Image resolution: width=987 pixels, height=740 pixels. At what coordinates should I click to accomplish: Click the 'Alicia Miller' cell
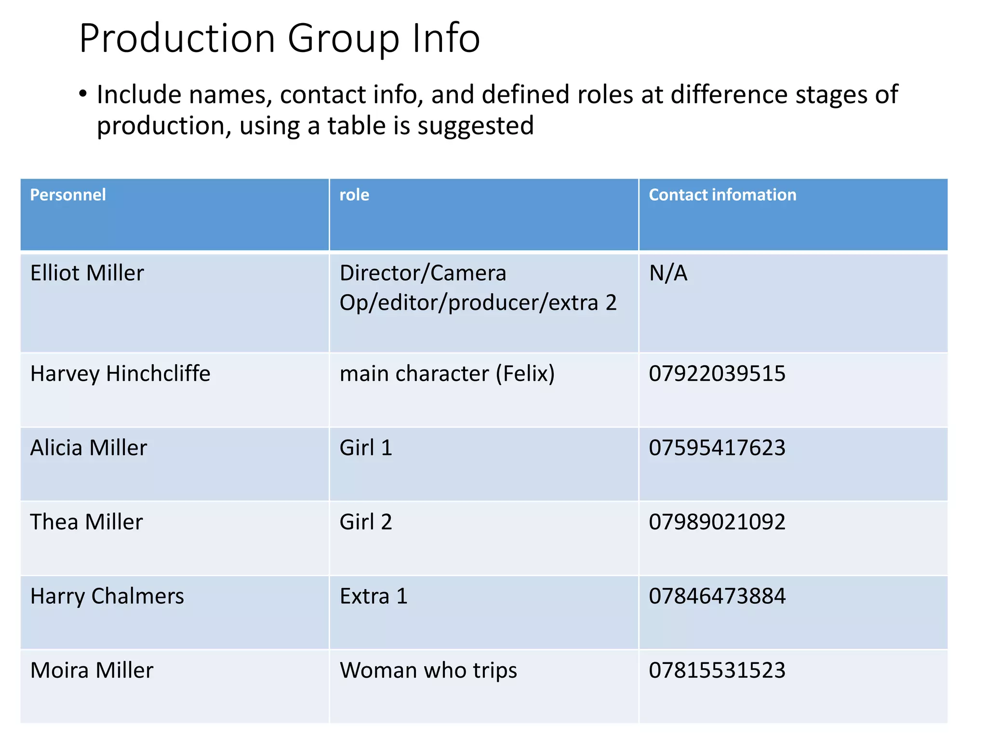click(174, 464)
